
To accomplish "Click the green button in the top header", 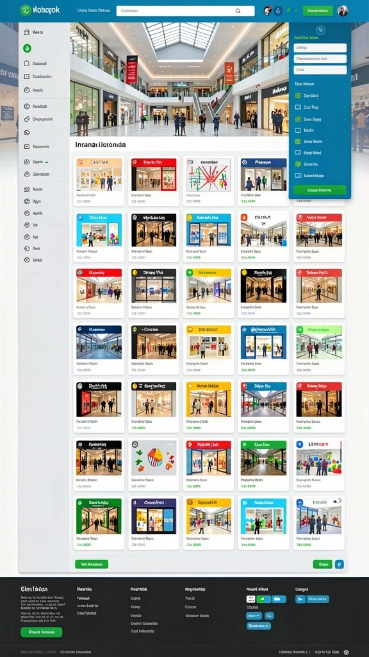I will coord(318,11).
